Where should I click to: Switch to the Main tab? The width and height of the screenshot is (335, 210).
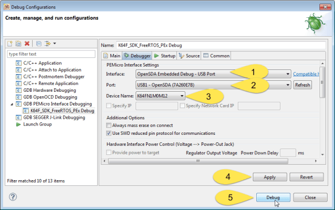(112, 56)
